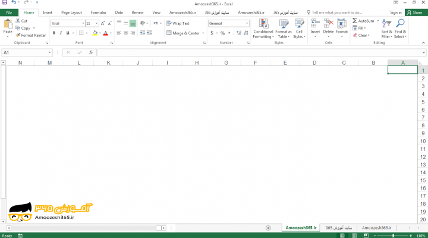The width and height of the screenshot is (428, 238).
Task: Open Format as Table gallery
Action: pos(284,29)
